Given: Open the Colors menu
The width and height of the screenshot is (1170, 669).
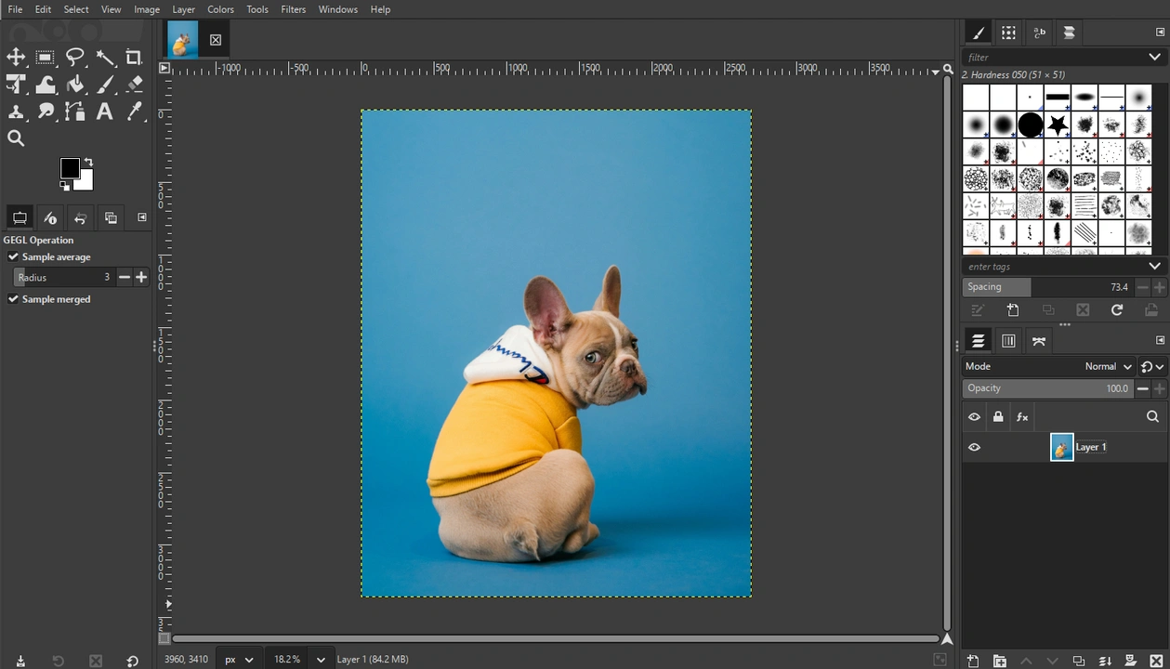Looking at the screenshot, I should point(220,9).
